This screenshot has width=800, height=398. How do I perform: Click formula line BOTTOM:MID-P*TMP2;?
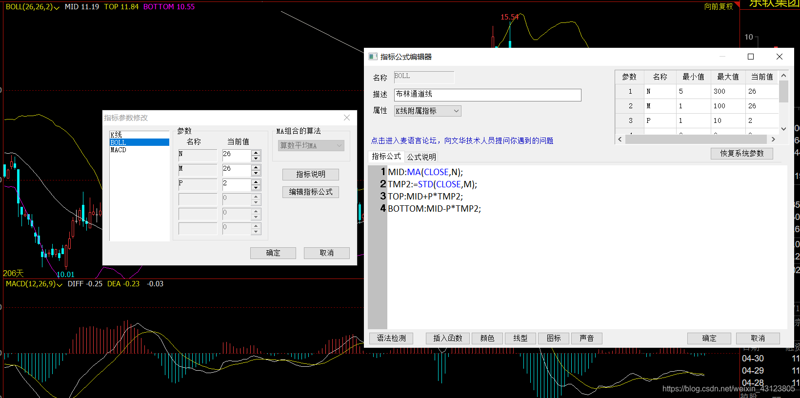[x=434, y=209]
